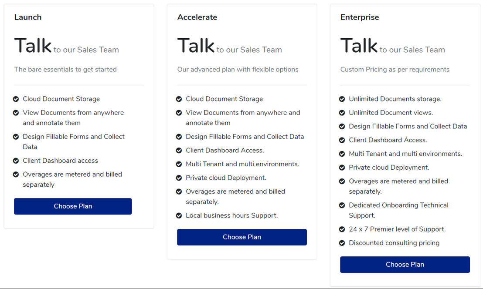Click check icon beside Dedicated Onboarding Technical Support

coord(342,205)
